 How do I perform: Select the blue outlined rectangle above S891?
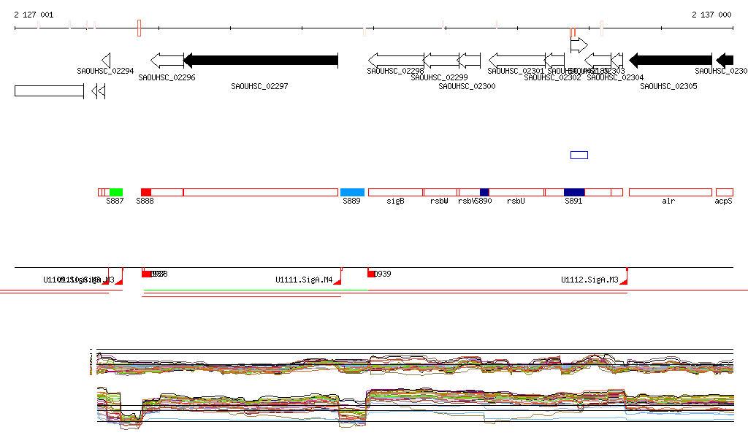579,155
